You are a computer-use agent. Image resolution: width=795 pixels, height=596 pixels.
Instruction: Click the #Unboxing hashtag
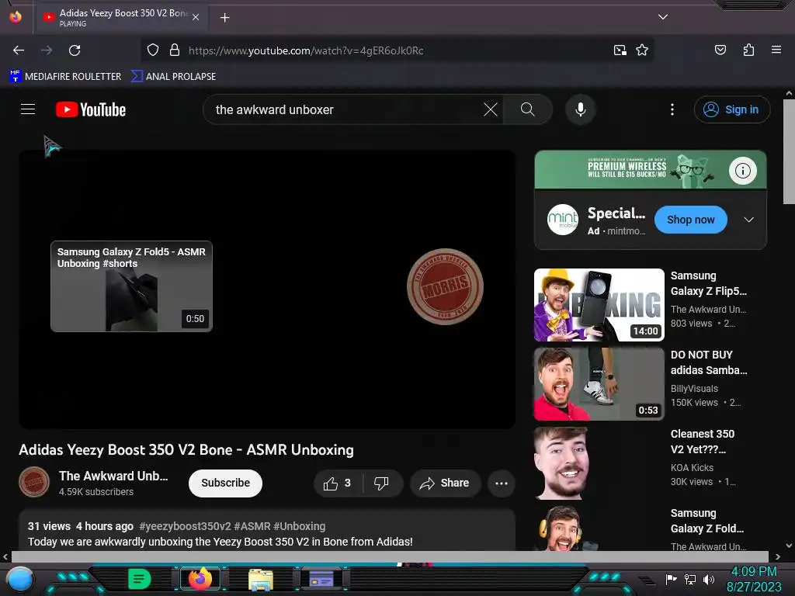click(x=299, y=526)
